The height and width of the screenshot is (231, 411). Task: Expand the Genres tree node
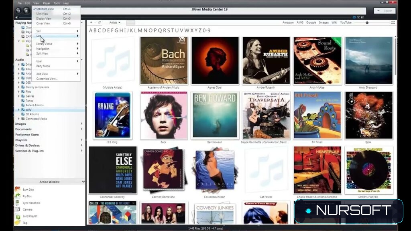tap(18, 96)
